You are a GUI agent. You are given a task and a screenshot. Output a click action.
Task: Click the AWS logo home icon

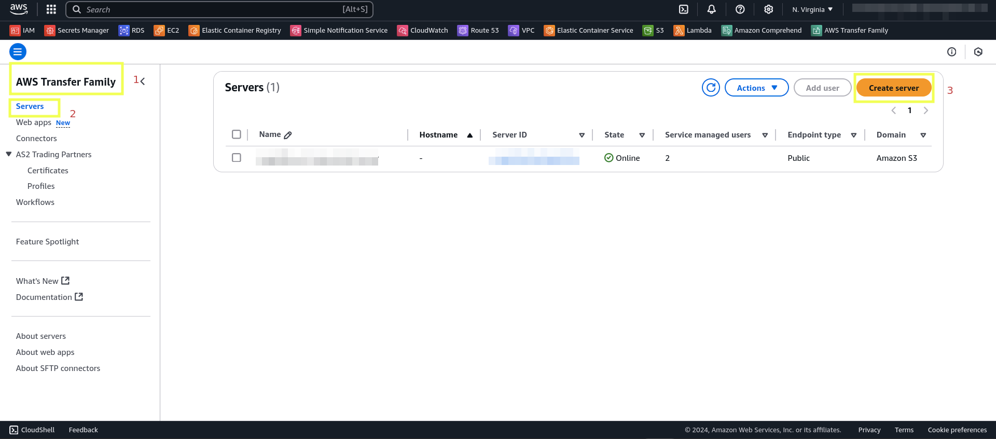tap(19, 9)
